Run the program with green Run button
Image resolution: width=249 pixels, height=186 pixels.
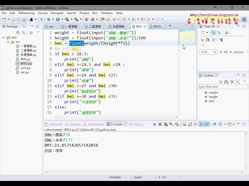(58, 19)
